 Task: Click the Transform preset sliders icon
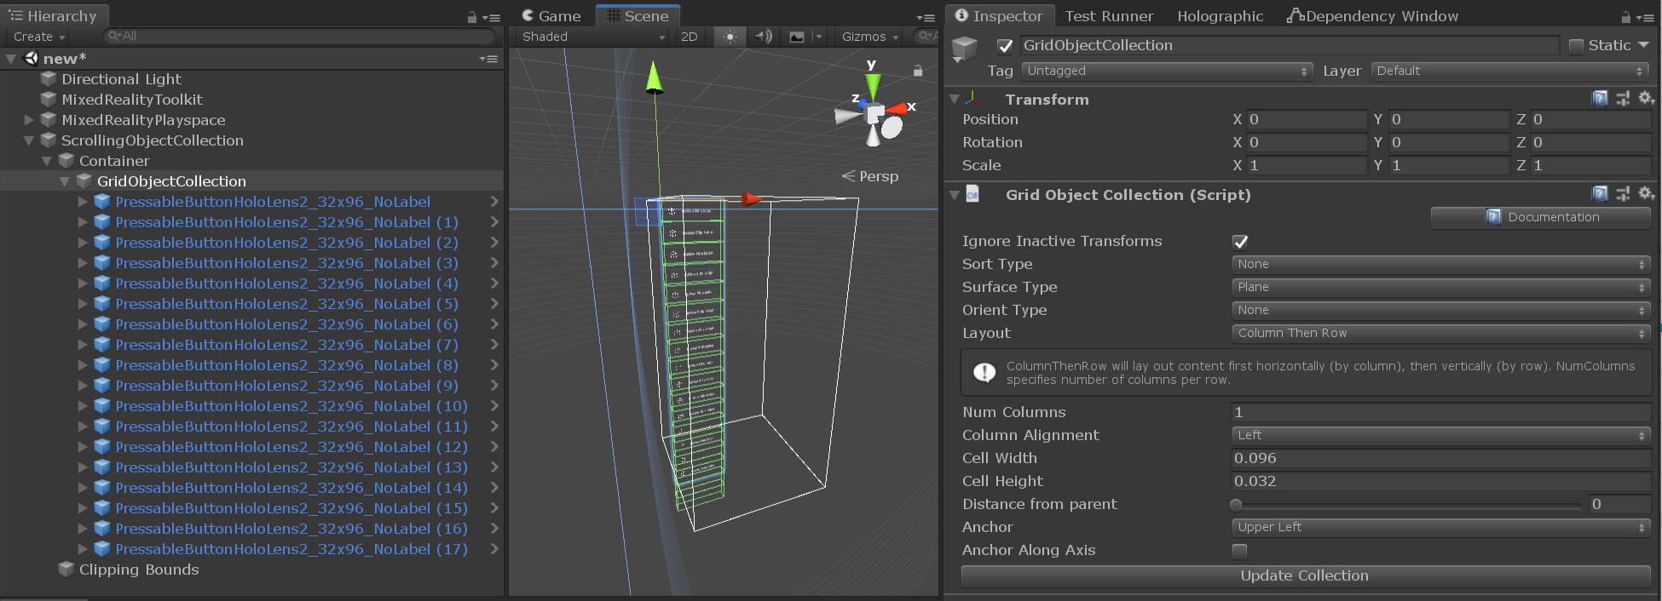tap(1623, 99)
